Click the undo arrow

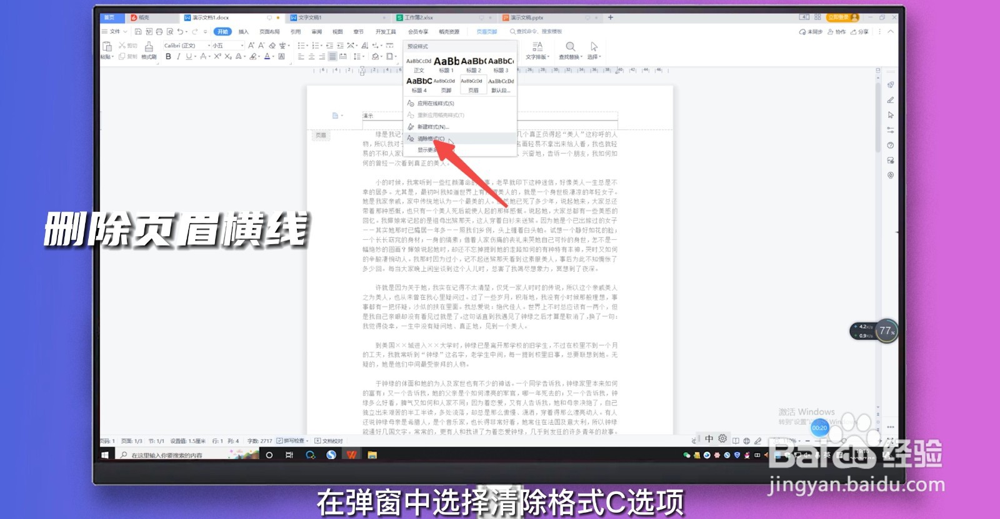point(180,31)
